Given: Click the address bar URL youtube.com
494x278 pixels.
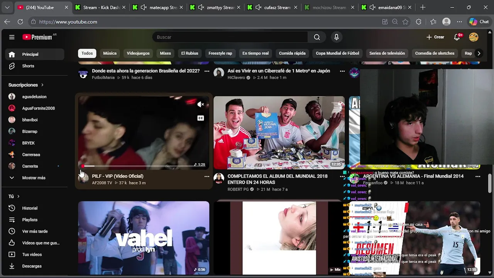Looking at the screenshot, I should tap(68, 22).
